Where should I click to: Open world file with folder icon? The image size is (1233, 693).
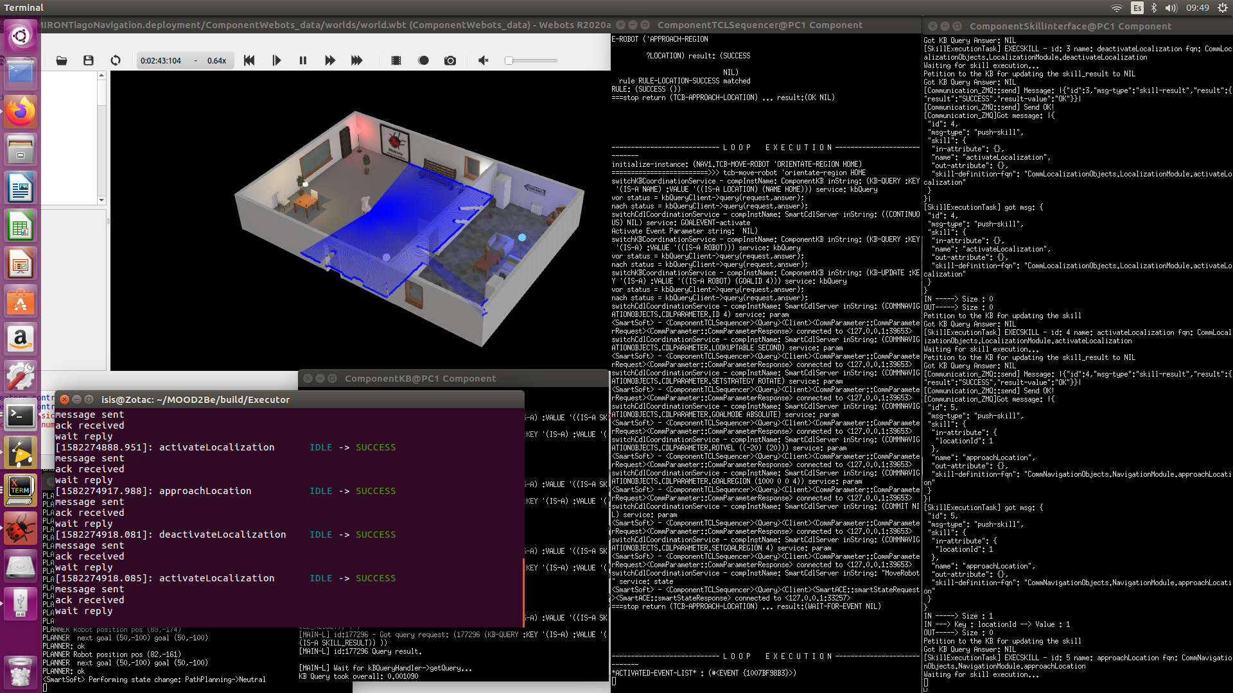click(62, 60)
